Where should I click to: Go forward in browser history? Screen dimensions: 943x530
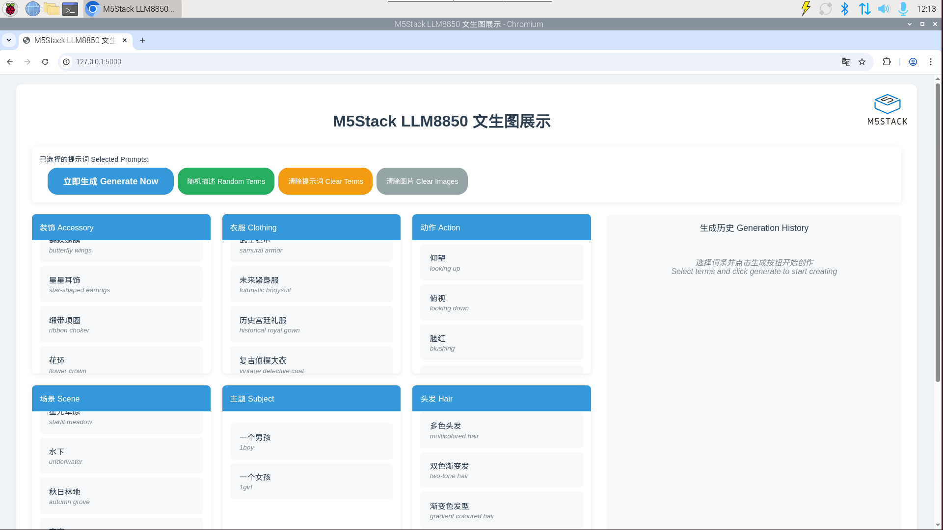[27, 62]
